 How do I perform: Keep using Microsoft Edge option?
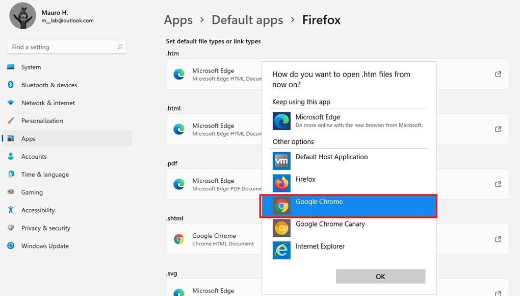(x=348, y=121)
